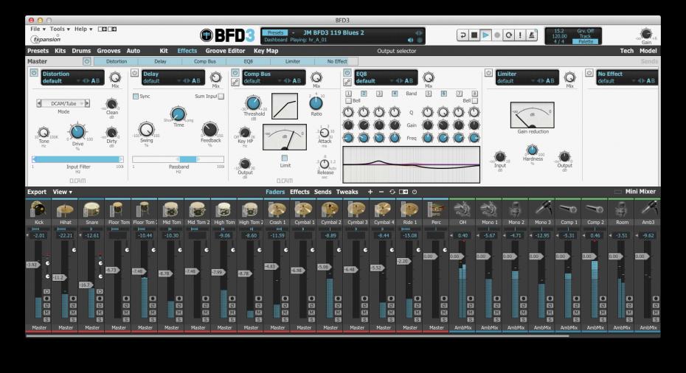The image size is (686, 373).
Task: Toggle the Limit checkbox in Comp Bus
Action: tap(285, 157)
